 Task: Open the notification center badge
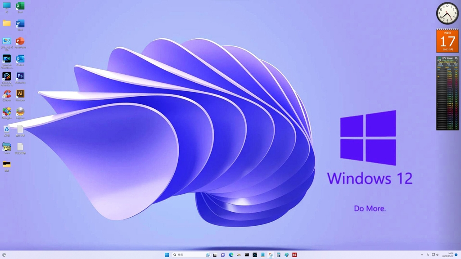click(456, 255)
